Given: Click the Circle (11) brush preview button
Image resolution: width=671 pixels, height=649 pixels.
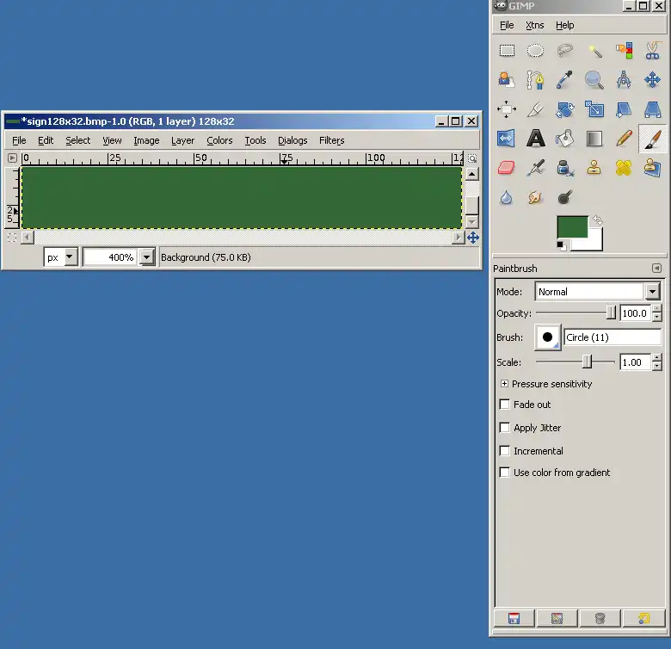Looking at the screenshot, I should (x=547, y=337).
